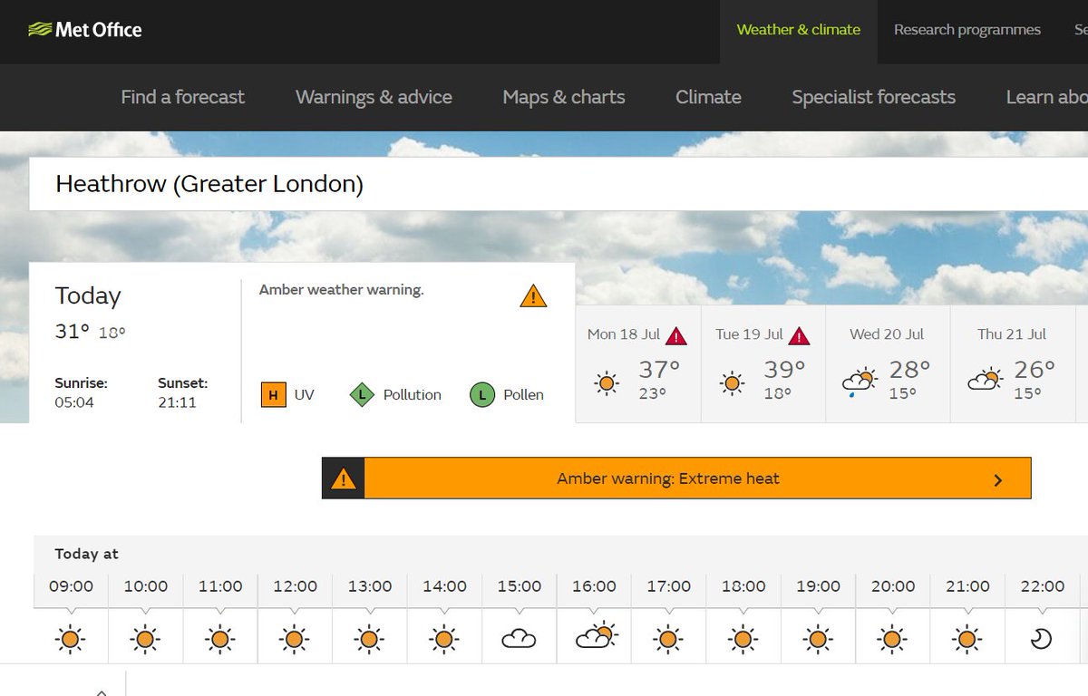The height and width of the screenshot is (696, 1088).
Task: Click the High UV index icon
Action: [x=272, y=395]
